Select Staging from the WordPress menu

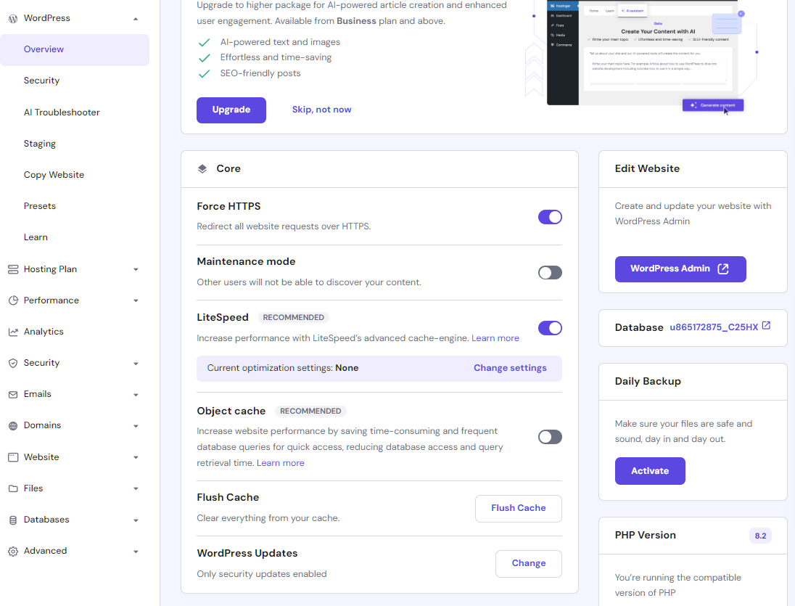(x=39, y=143)
